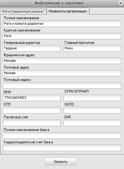Select the Реквизиты организации tab

pyautogui.click(x=68, y=11)
